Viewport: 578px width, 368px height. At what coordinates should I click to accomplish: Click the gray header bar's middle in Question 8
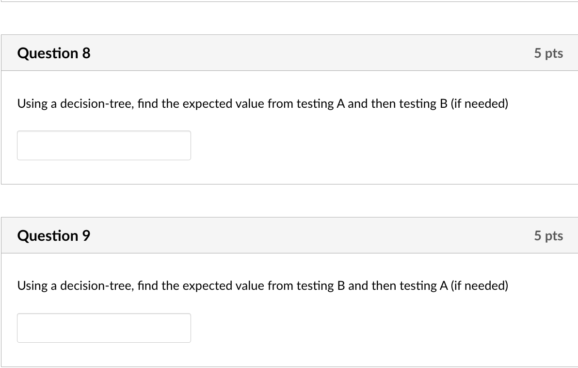[291, 53]
